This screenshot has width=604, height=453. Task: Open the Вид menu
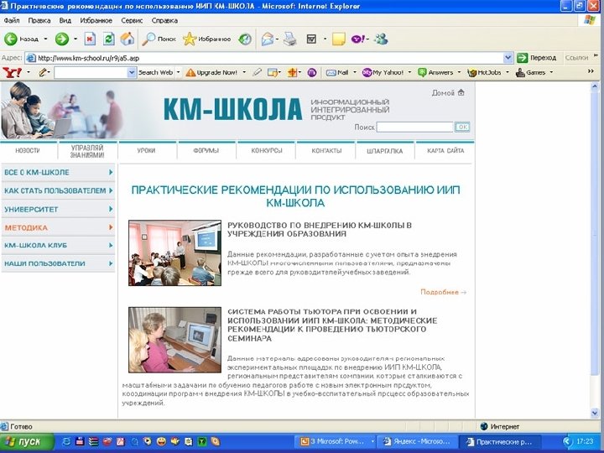[x=65, y=20]
